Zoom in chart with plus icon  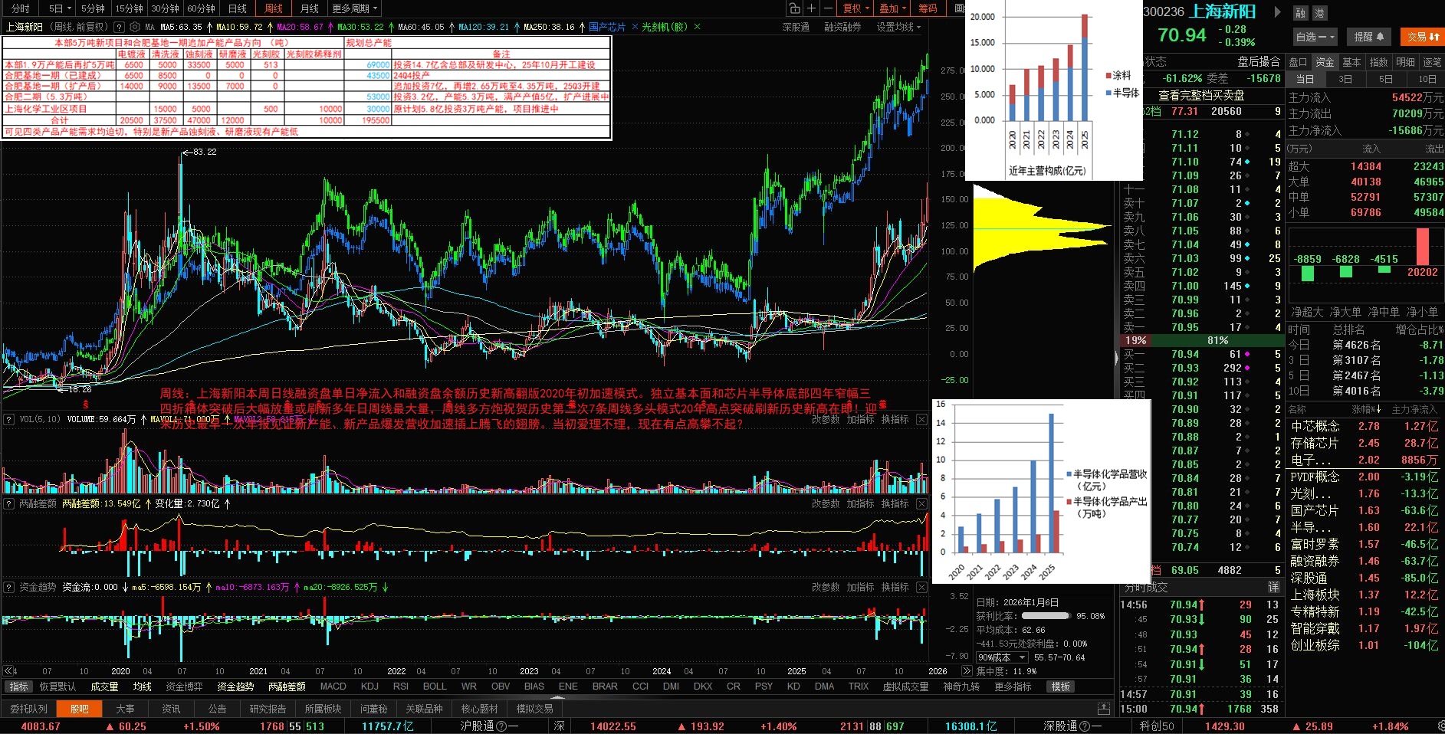tap(811, 8)
